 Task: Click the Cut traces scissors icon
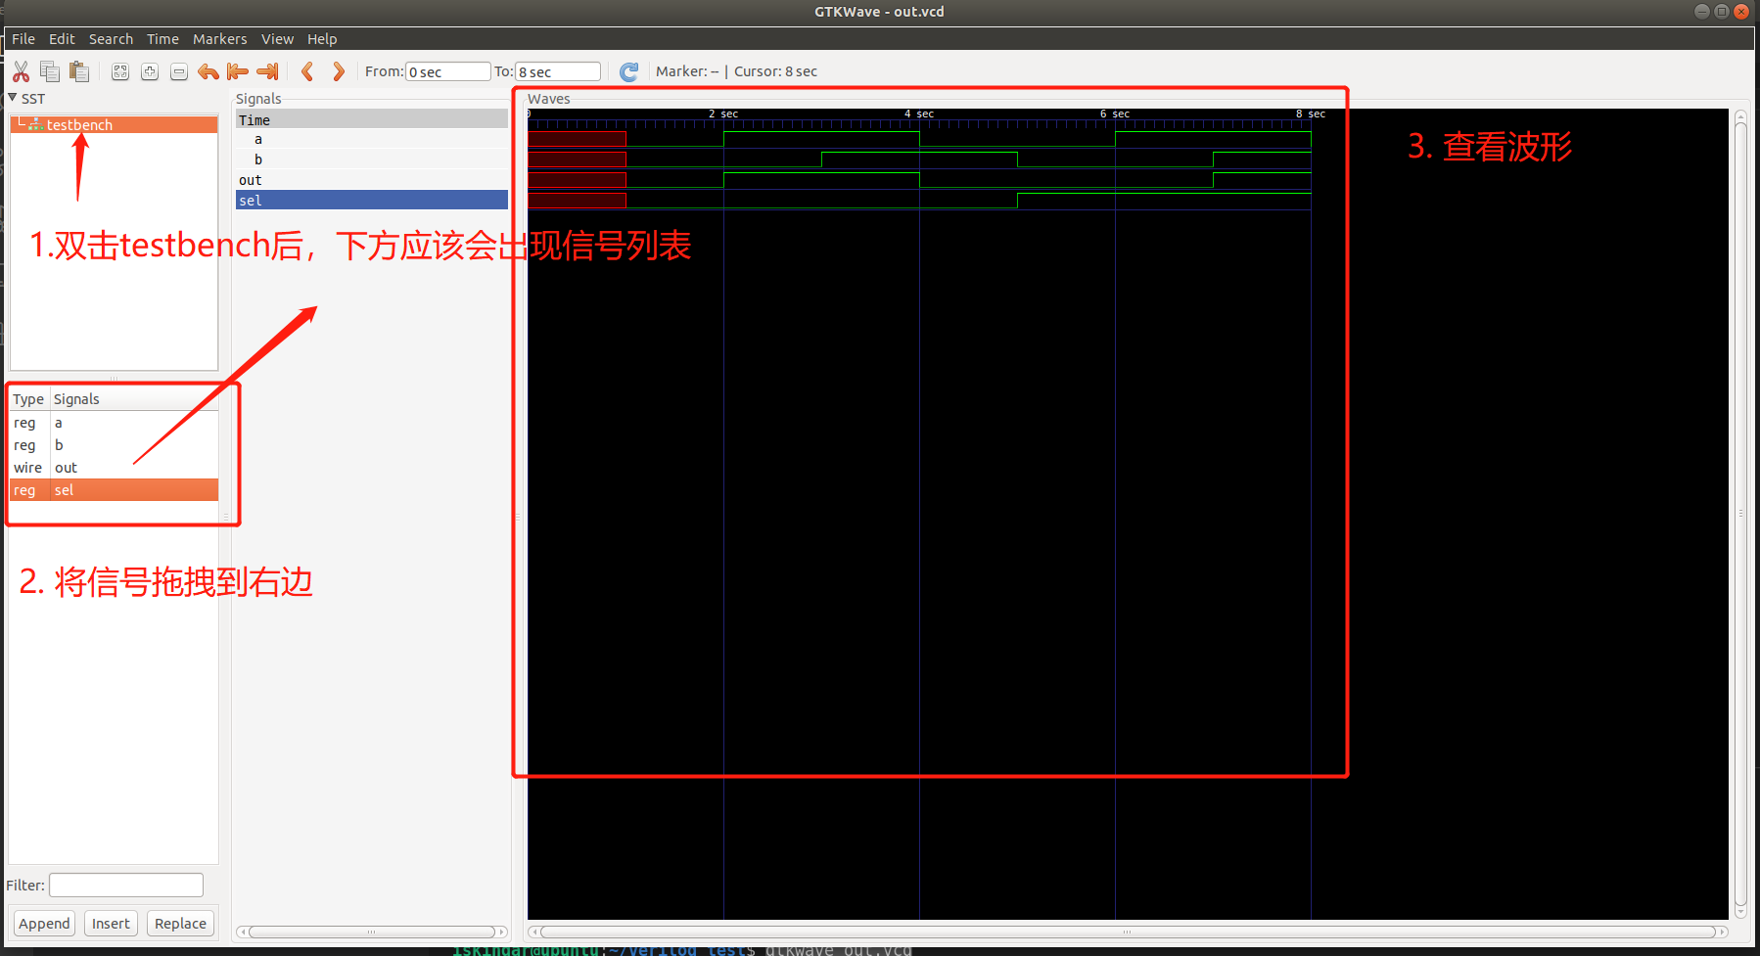21,71
